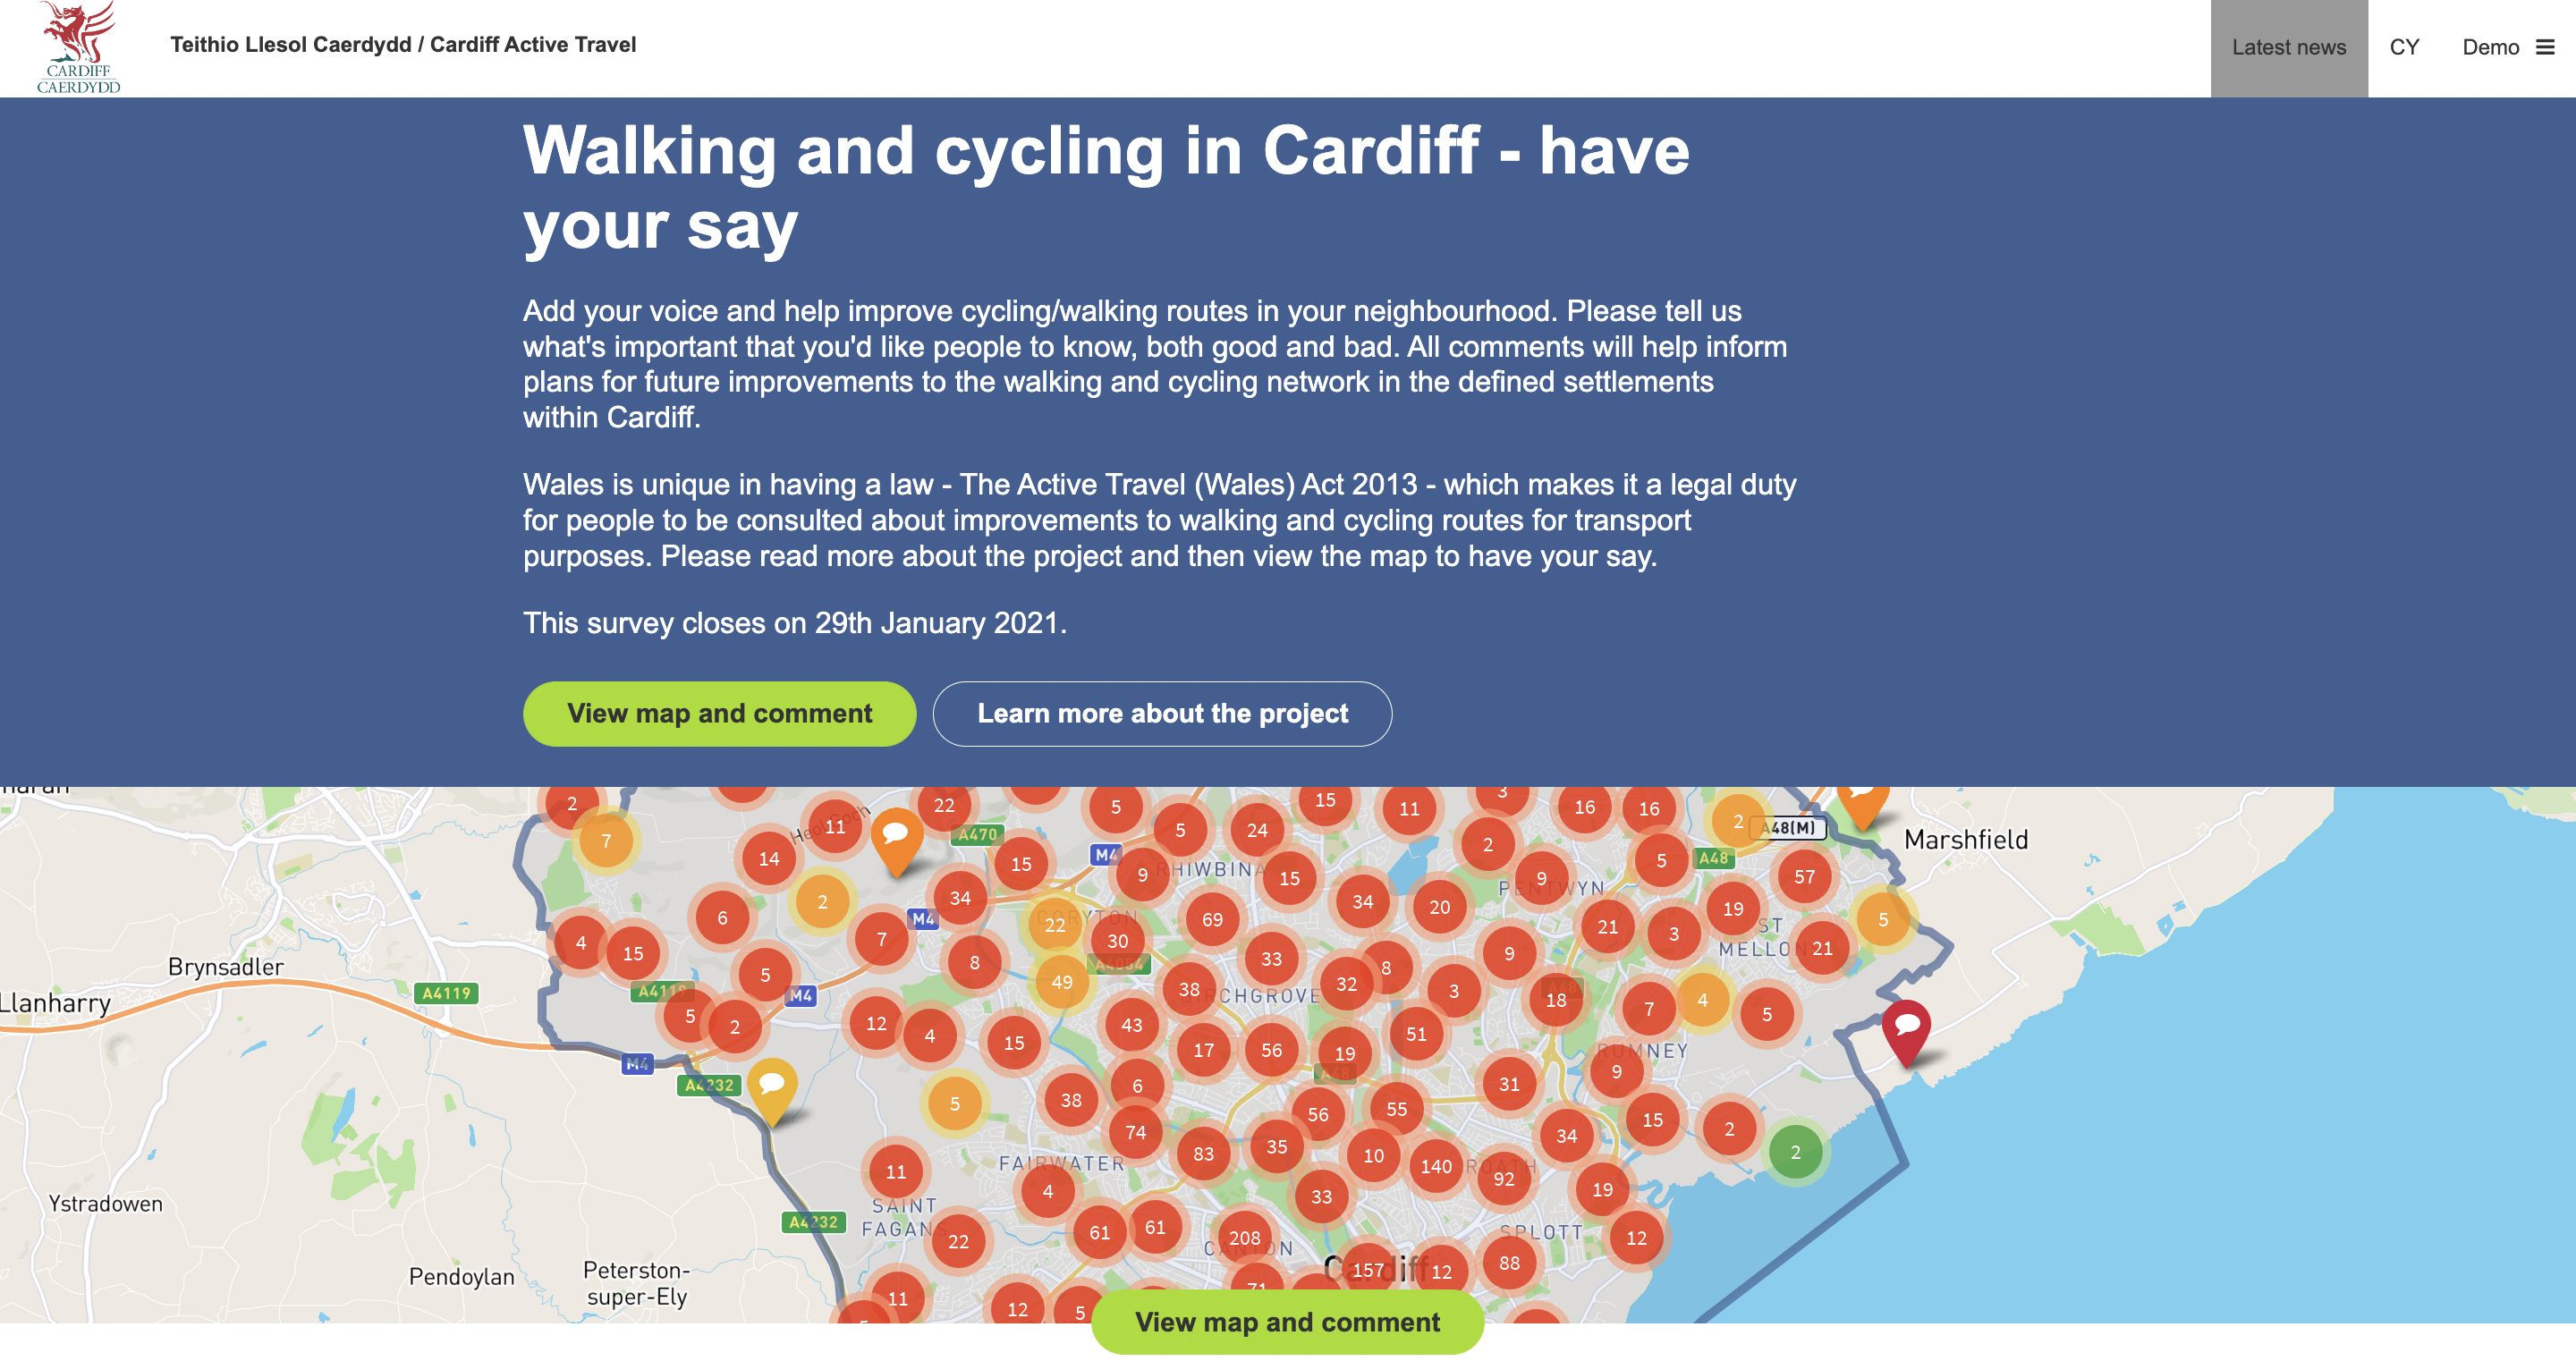Switch to the Latest news tab
Screen dimensions: 2576x1361
[x=2288, y=47]
